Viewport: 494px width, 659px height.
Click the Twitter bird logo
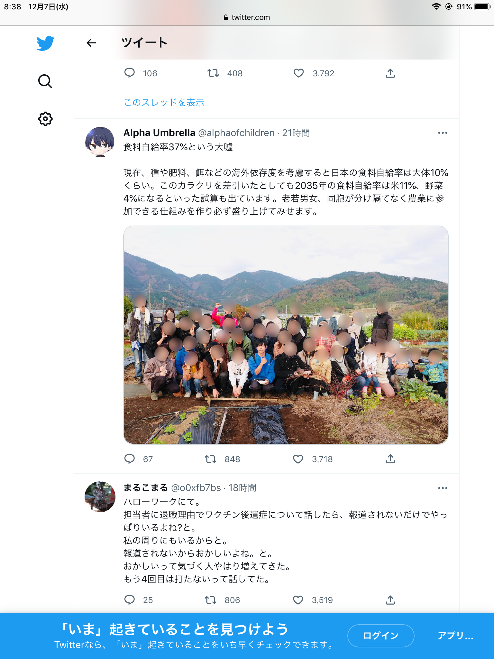click(x=45, y=43)
